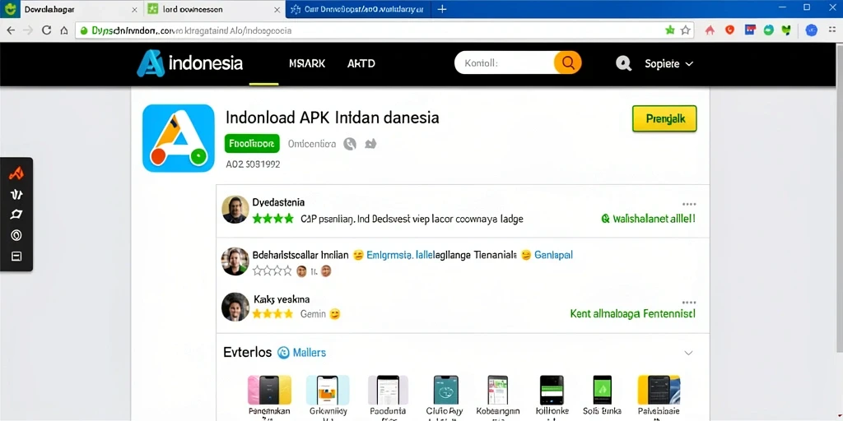843x421 pixels.
Task: Open the MSARK navigation item
Action: pyautogui.click(x=307, y=63)
